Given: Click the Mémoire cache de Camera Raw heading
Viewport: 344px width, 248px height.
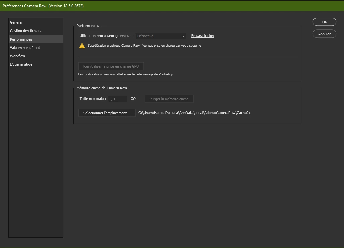Looking at the screenshot, I should click(102, 88).
